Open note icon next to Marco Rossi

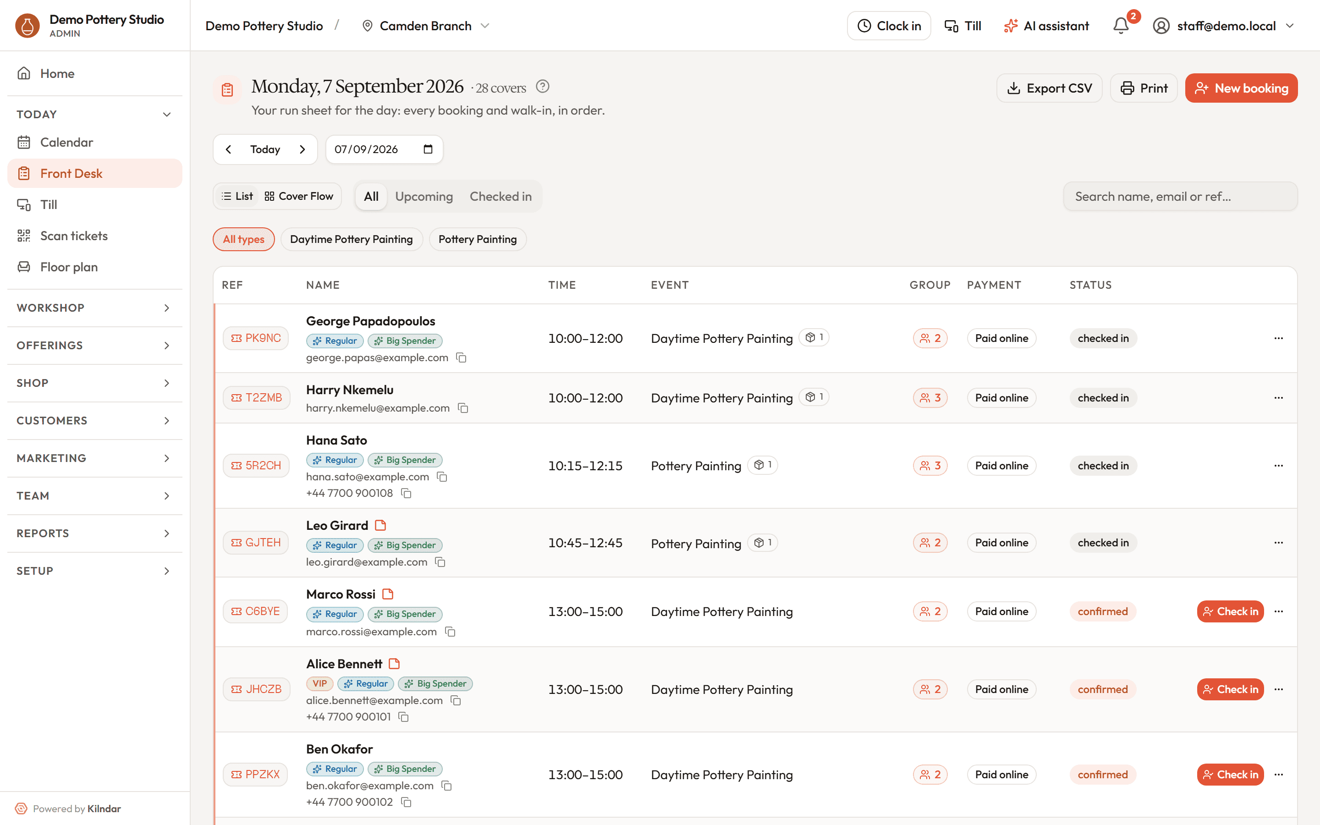click(388, 594)
